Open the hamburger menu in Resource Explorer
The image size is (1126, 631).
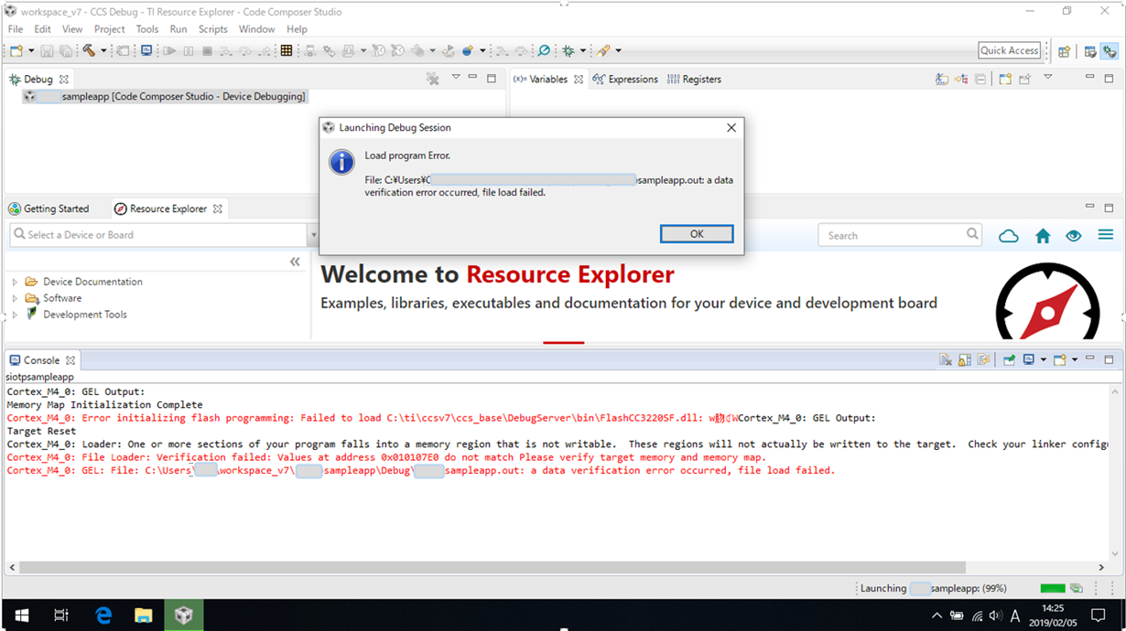point(1105,235)
